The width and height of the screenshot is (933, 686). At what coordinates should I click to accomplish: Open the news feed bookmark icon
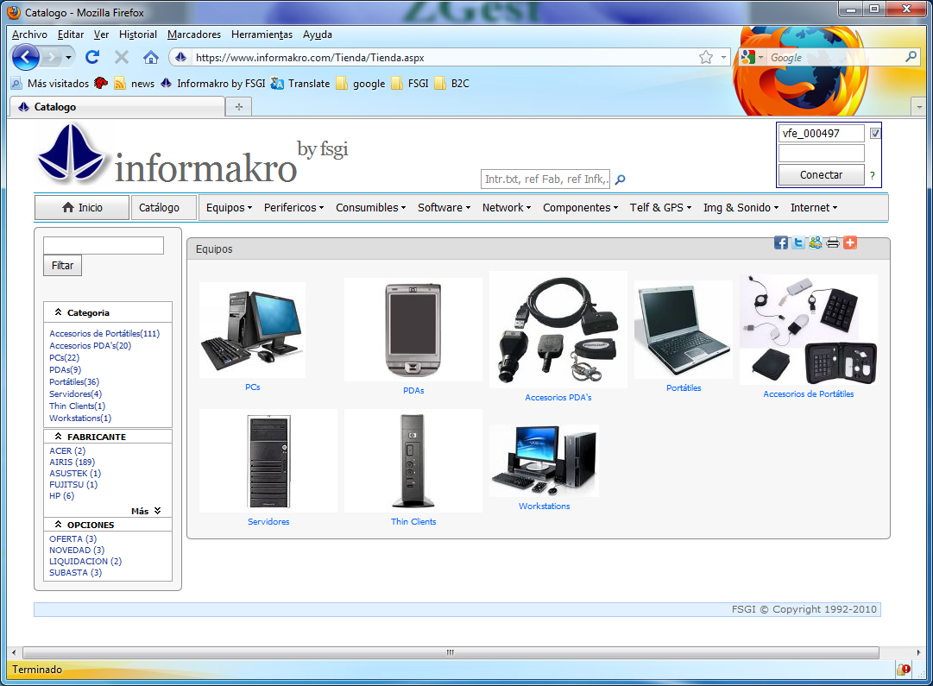click(120, 84)
